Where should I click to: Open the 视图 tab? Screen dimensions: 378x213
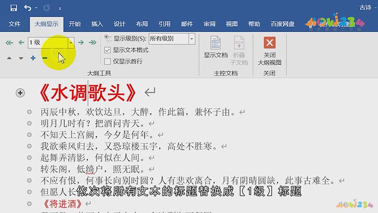click(x=232, y=24)
